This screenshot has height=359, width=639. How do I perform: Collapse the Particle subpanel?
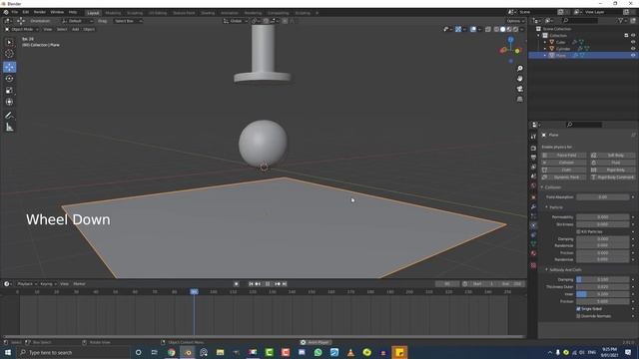[x=547, y=207]
